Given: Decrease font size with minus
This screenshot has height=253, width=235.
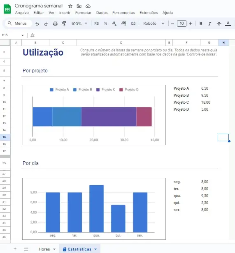Looking at the screenshot, I should 172,23.
